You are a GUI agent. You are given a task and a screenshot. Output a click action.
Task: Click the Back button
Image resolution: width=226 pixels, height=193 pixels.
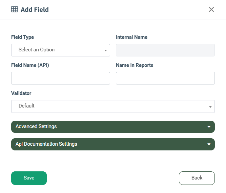coord(197,178)
